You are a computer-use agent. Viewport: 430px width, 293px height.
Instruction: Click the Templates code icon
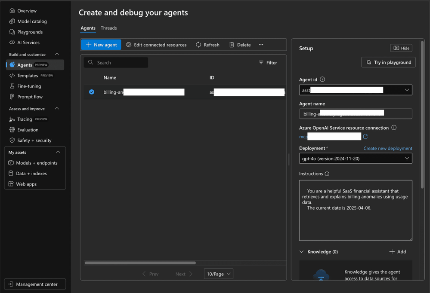(x=12, y=76)
